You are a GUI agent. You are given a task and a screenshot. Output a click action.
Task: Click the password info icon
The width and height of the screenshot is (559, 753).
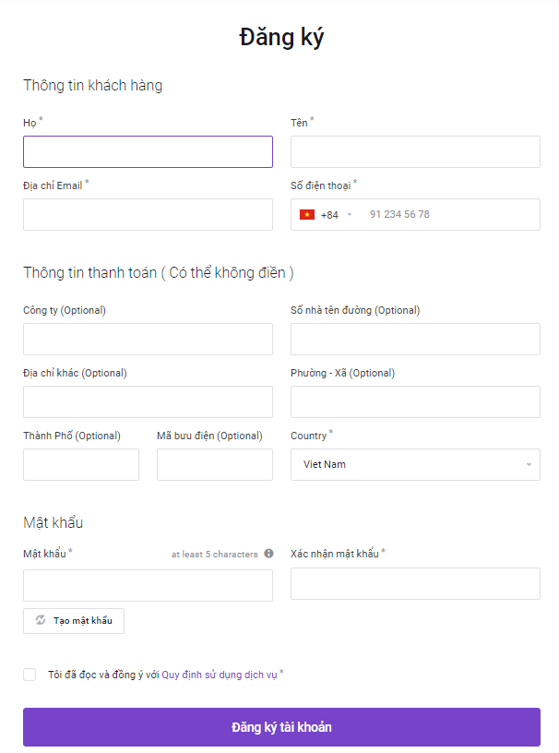coord(269,554)
